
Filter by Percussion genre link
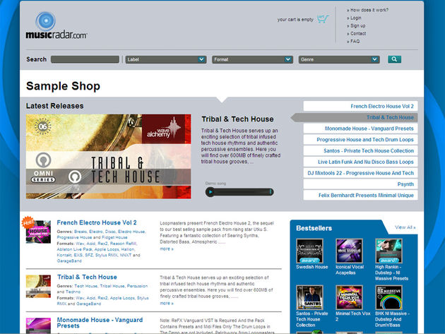click(x=137, y=286)
